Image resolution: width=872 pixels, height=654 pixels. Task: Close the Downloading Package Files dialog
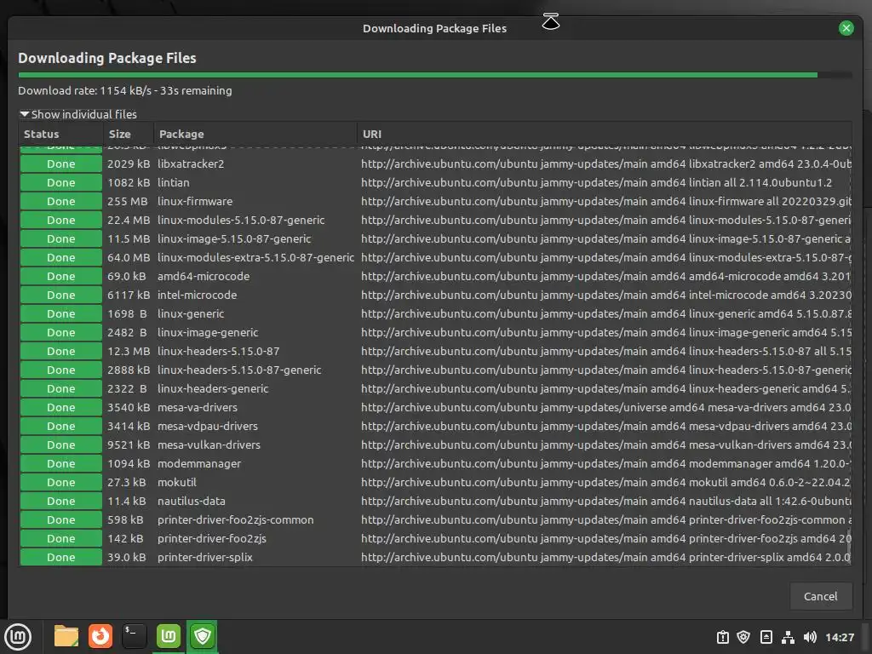(x=846, y=28)
